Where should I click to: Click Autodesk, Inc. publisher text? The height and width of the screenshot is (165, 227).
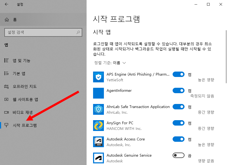click(x=119, y=145)
